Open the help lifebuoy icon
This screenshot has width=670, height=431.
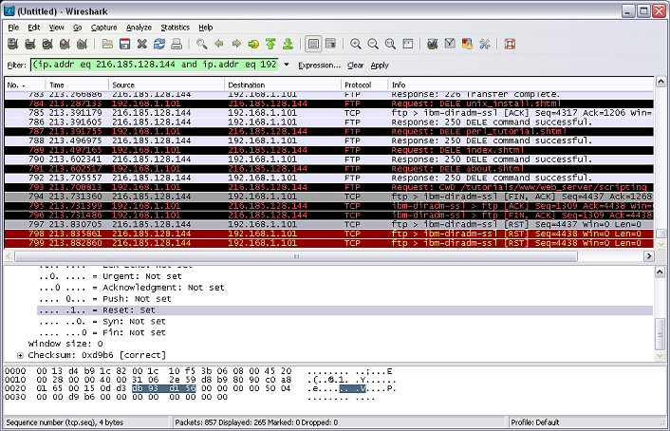coord(509,44)
